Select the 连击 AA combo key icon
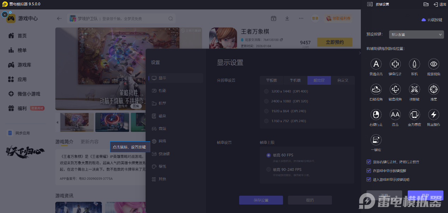 395,114
